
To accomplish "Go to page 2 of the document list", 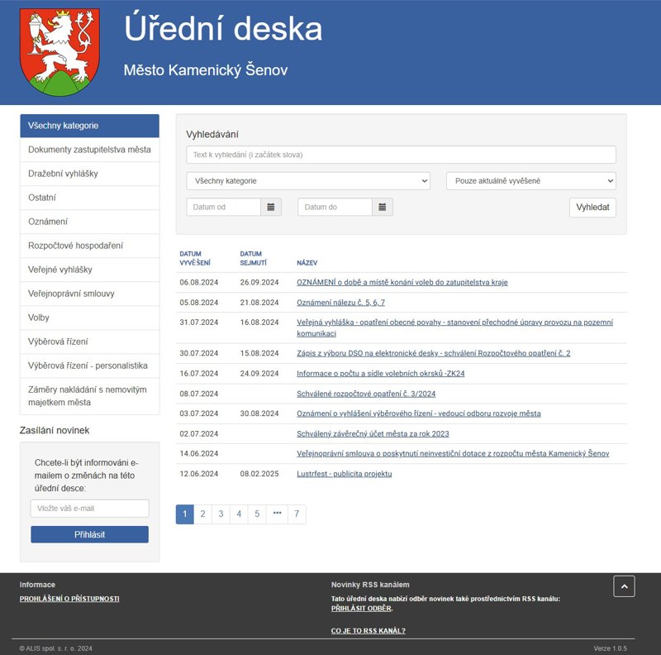I will [202, 514].
